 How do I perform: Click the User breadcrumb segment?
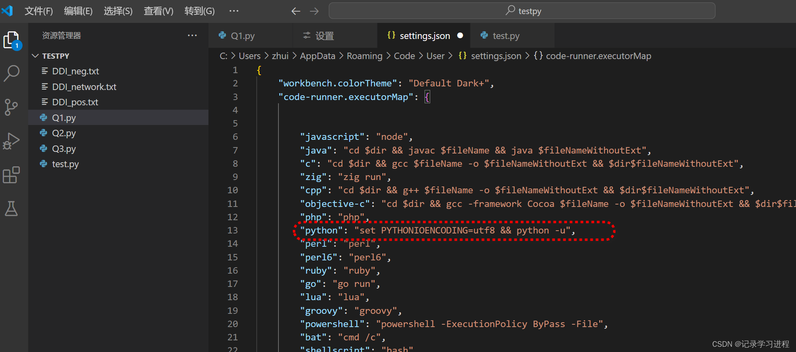pos(435,56)
